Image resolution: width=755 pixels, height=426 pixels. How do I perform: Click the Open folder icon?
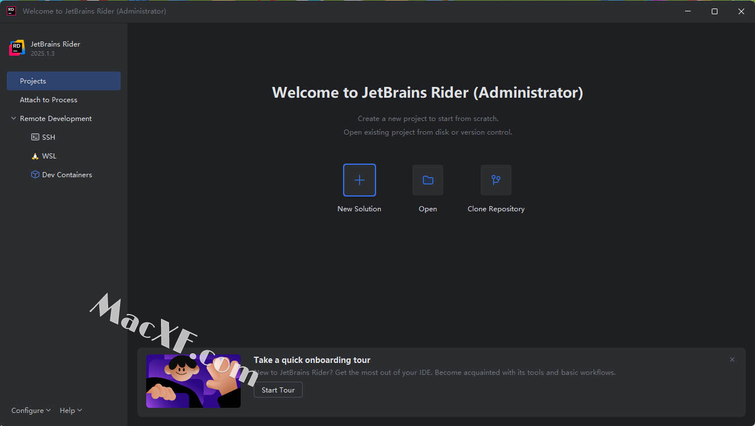coord(428,180)
